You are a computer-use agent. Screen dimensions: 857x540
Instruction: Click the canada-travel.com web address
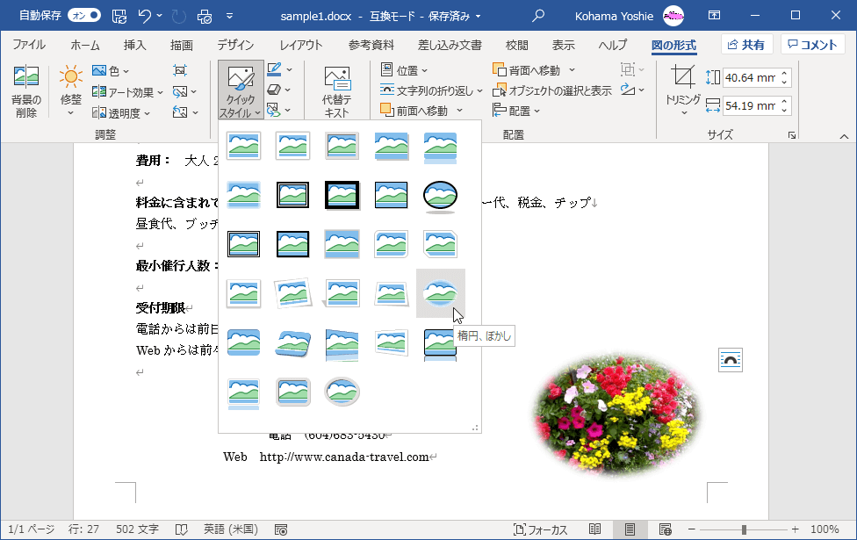tap(344, 457)
